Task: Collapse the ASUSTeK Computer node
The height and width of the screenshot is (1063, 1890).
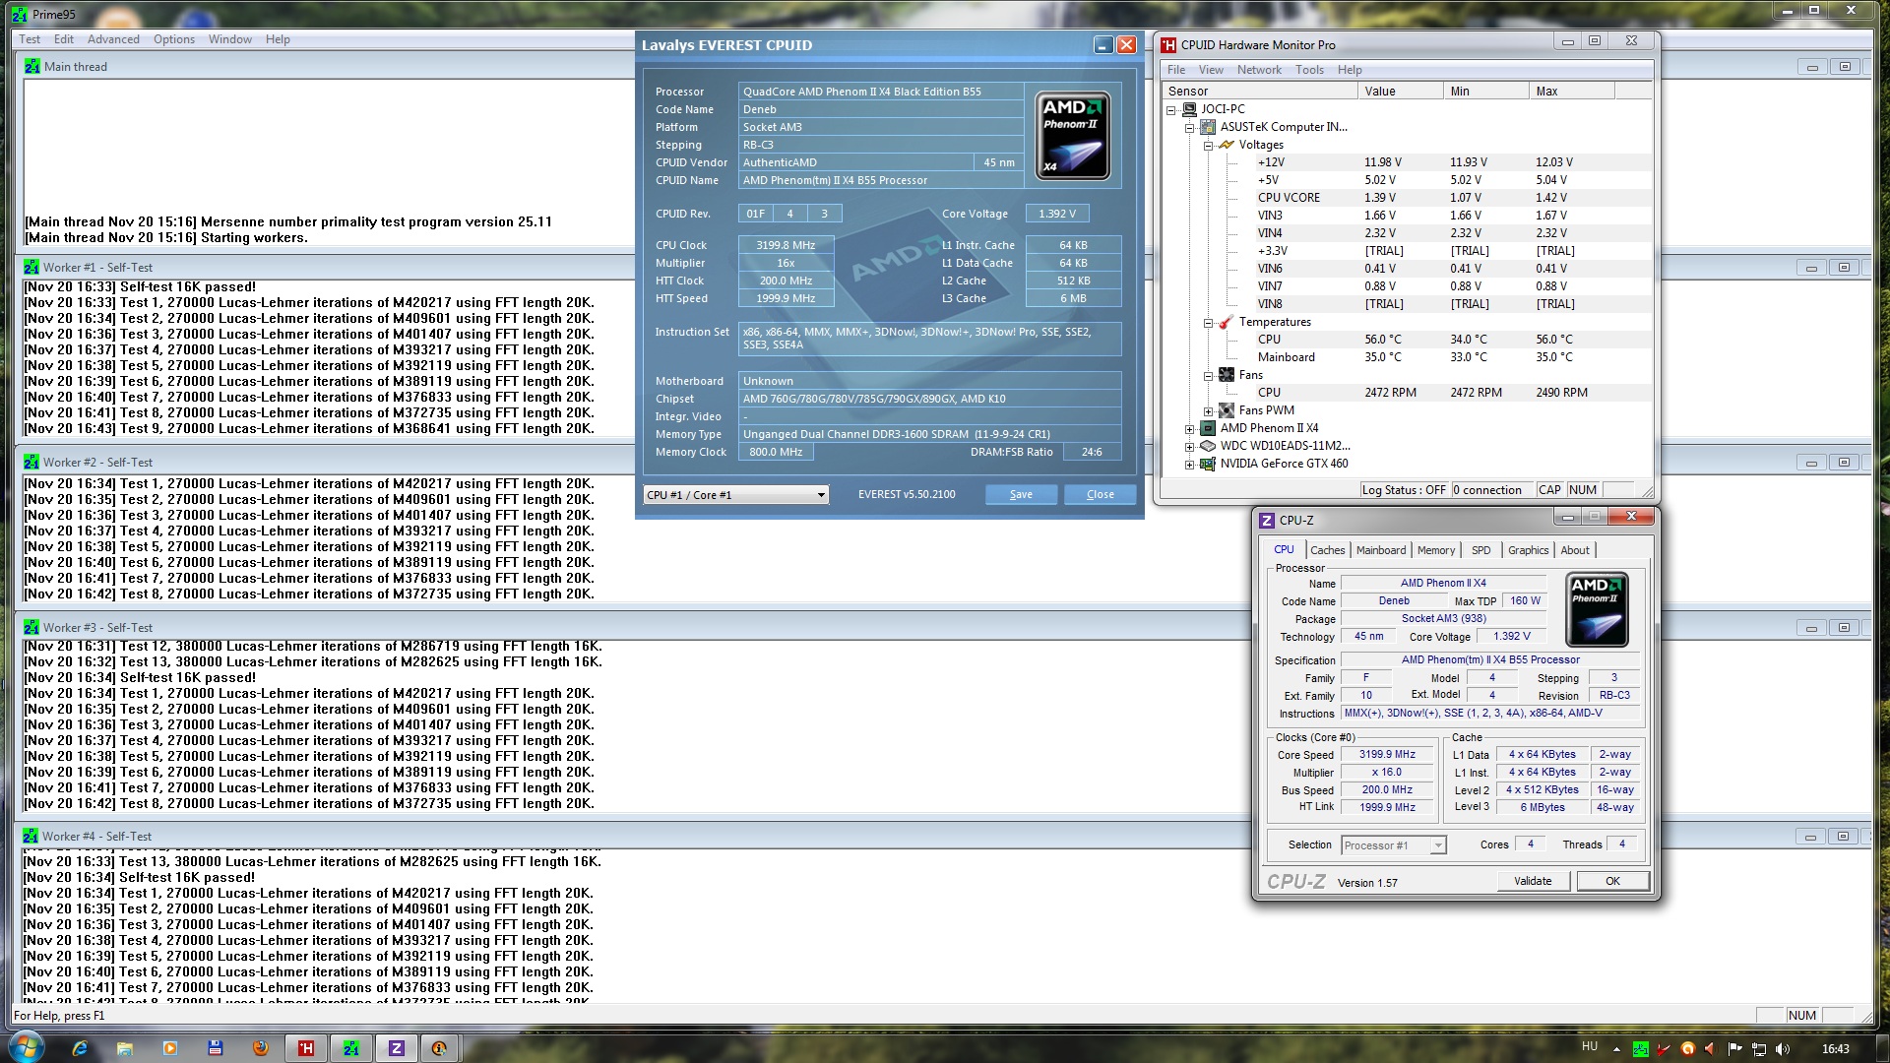Action: point(1189,128)
